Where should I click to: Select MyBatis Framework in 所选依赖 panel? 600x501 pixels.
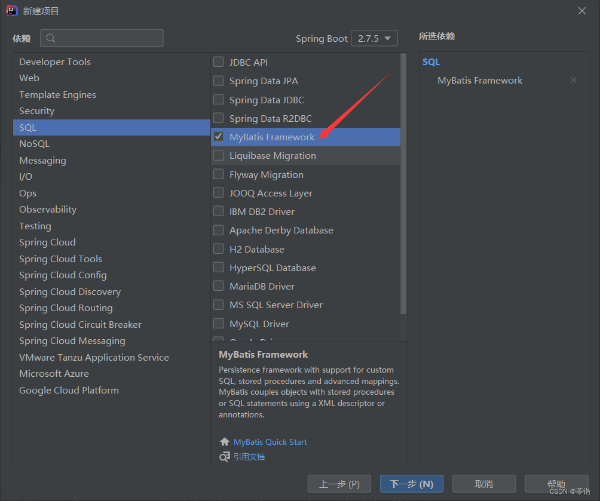[480, 80]
